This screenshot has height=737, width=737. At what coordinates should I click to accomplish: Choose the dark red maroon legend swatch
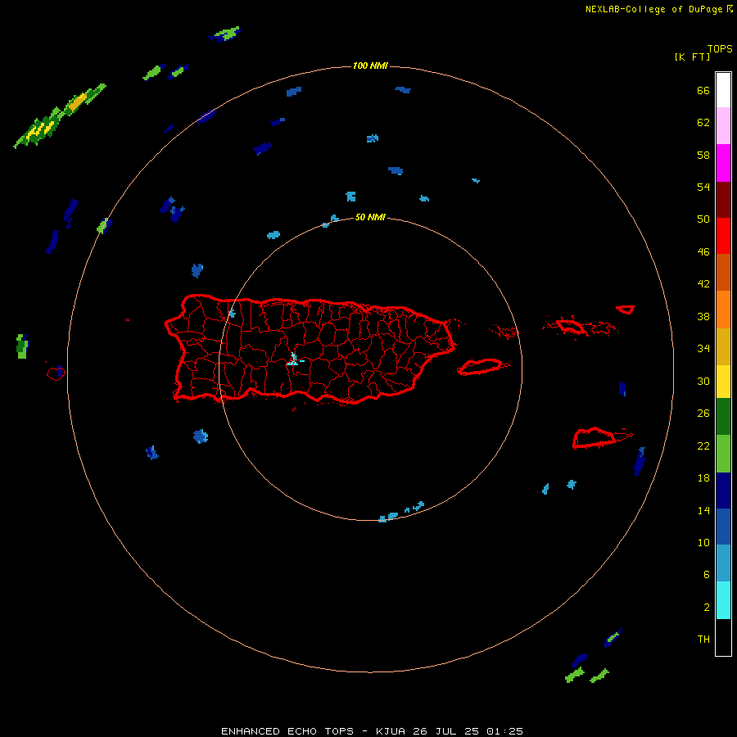pyautogui.click(x=723, y=200)
